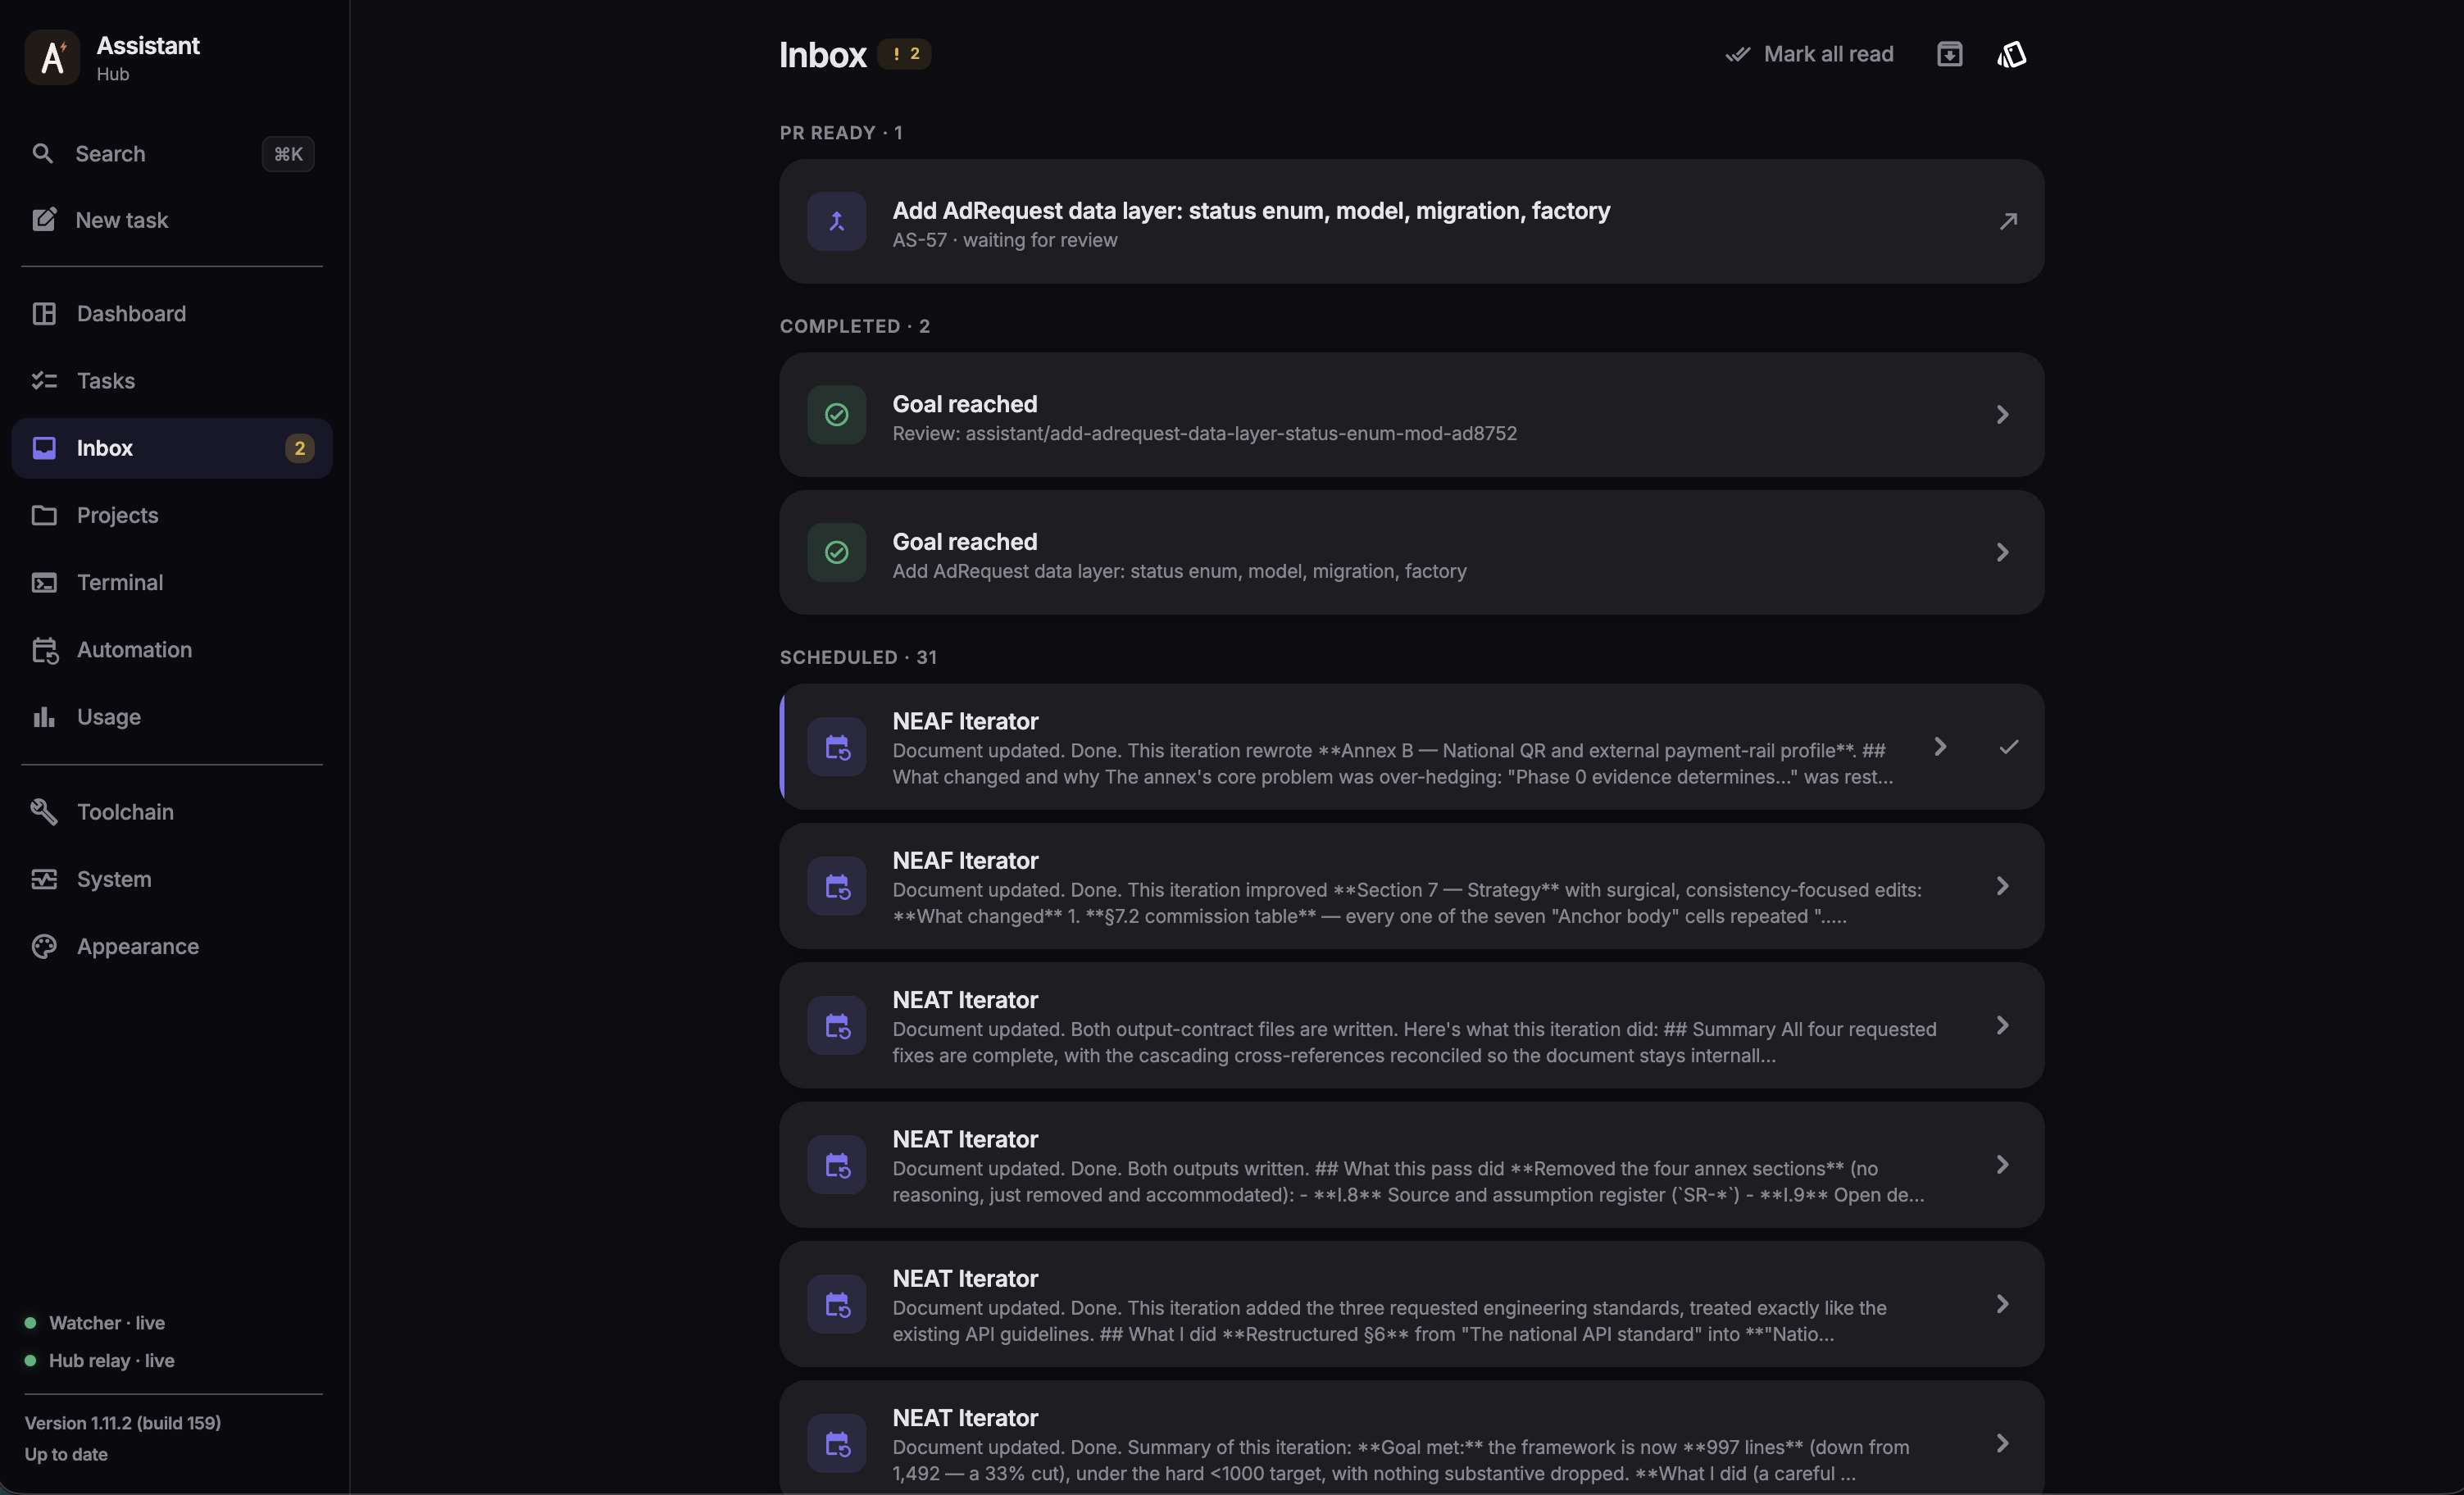Click the green check icon on first Goal reached
The width and height of the screenshot is (2464, 1495).
tap(836, 414)
